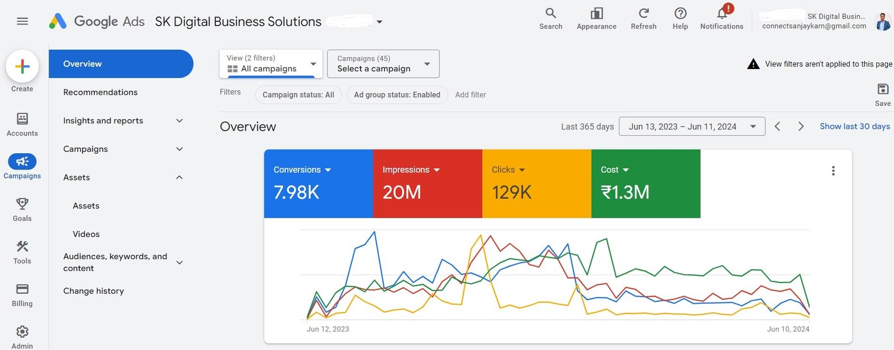The width and height of the screenshot is (894, 350).
Task: Select Recommendations in the navigation menu
Action: pyautogui.click(x=101, y=93)
